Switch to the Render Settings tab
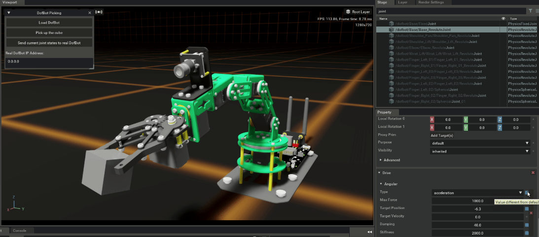Image resolution: width=539 pixels, height=237 pixels. pyautogui.click(x=431, y=2)
